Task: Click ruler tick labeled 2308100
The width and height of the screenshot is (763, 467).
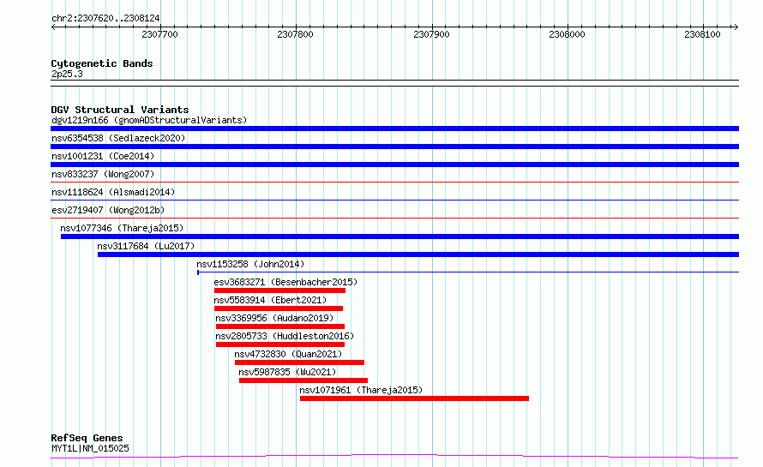Action: click(702, 34)
